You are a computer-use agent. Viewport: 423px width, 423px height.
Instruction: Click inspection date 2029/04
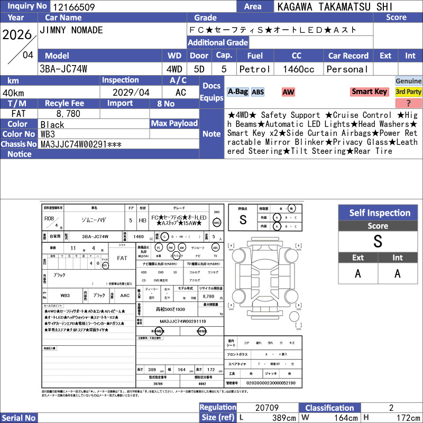click(131, 93)
